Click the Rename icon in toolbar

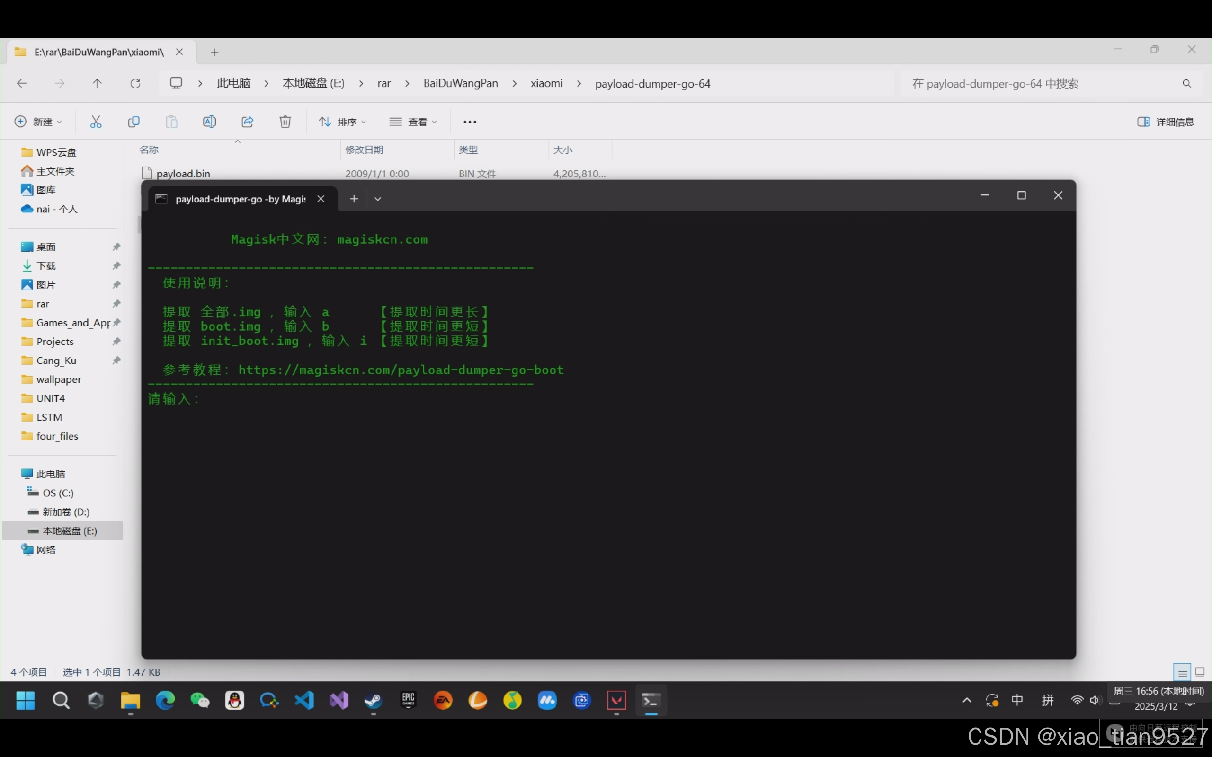[209, 122]
